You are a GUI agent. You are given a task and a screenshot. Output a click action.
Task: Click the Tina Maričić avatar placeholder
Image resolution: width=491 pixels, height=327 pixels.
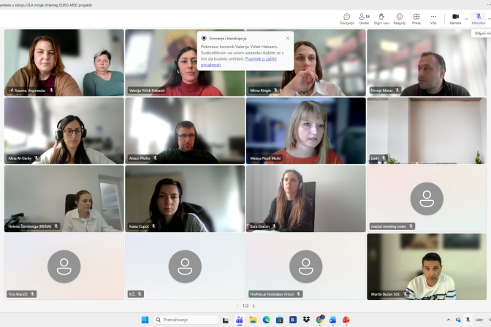pos(64,266)
